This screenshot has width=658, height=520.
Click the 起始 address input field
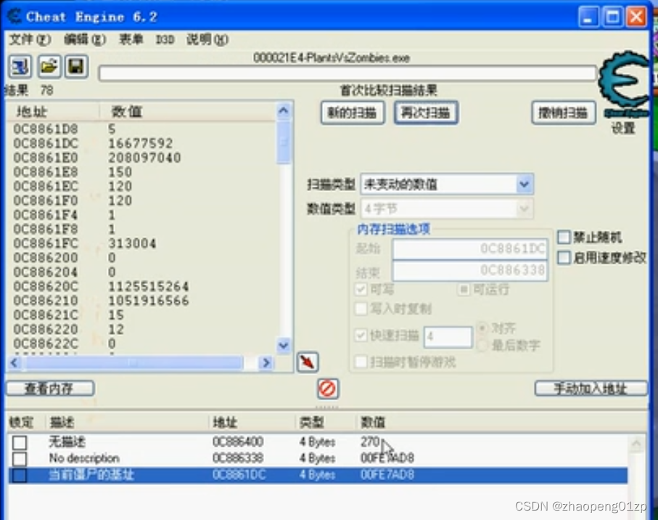470,248
